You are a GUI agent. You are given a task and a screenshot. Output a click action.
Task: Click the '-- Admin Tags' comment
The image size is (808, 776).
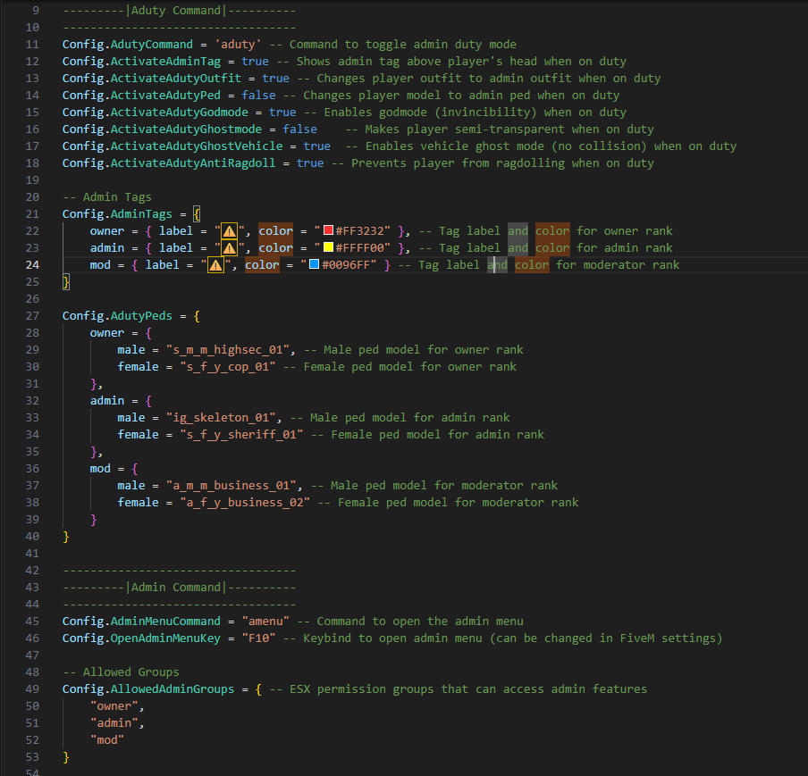(x=107, y=197)
